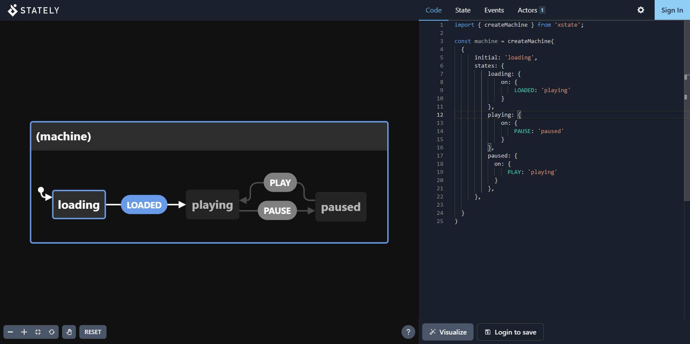Click the "loading: {" code line
Screen dimensions: 690x344
[504, 74]
